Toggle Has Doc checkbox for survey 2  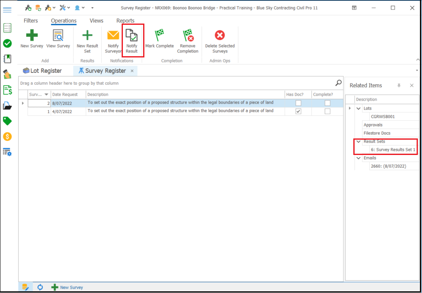pos(298,103)
